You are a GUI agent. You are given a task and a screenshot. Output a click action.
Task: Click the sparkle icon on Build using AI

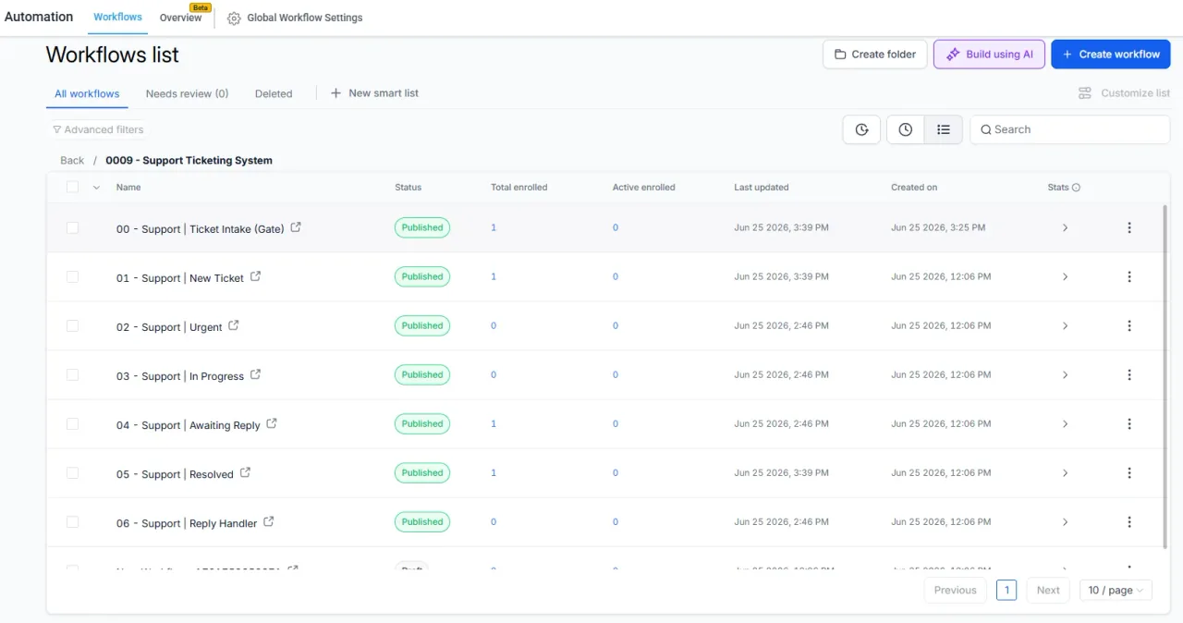(953, 55)
